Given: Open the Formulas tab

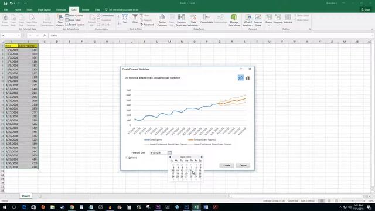Looking at the screenshot, I should point(61,10).
